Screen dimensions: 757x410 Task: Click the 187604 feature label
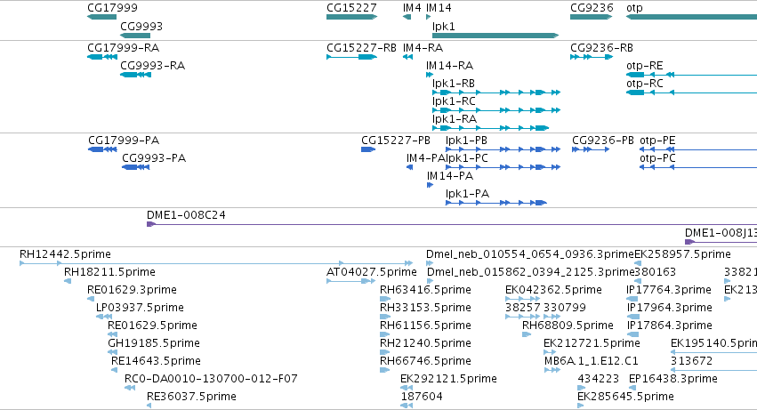(422, 397)
